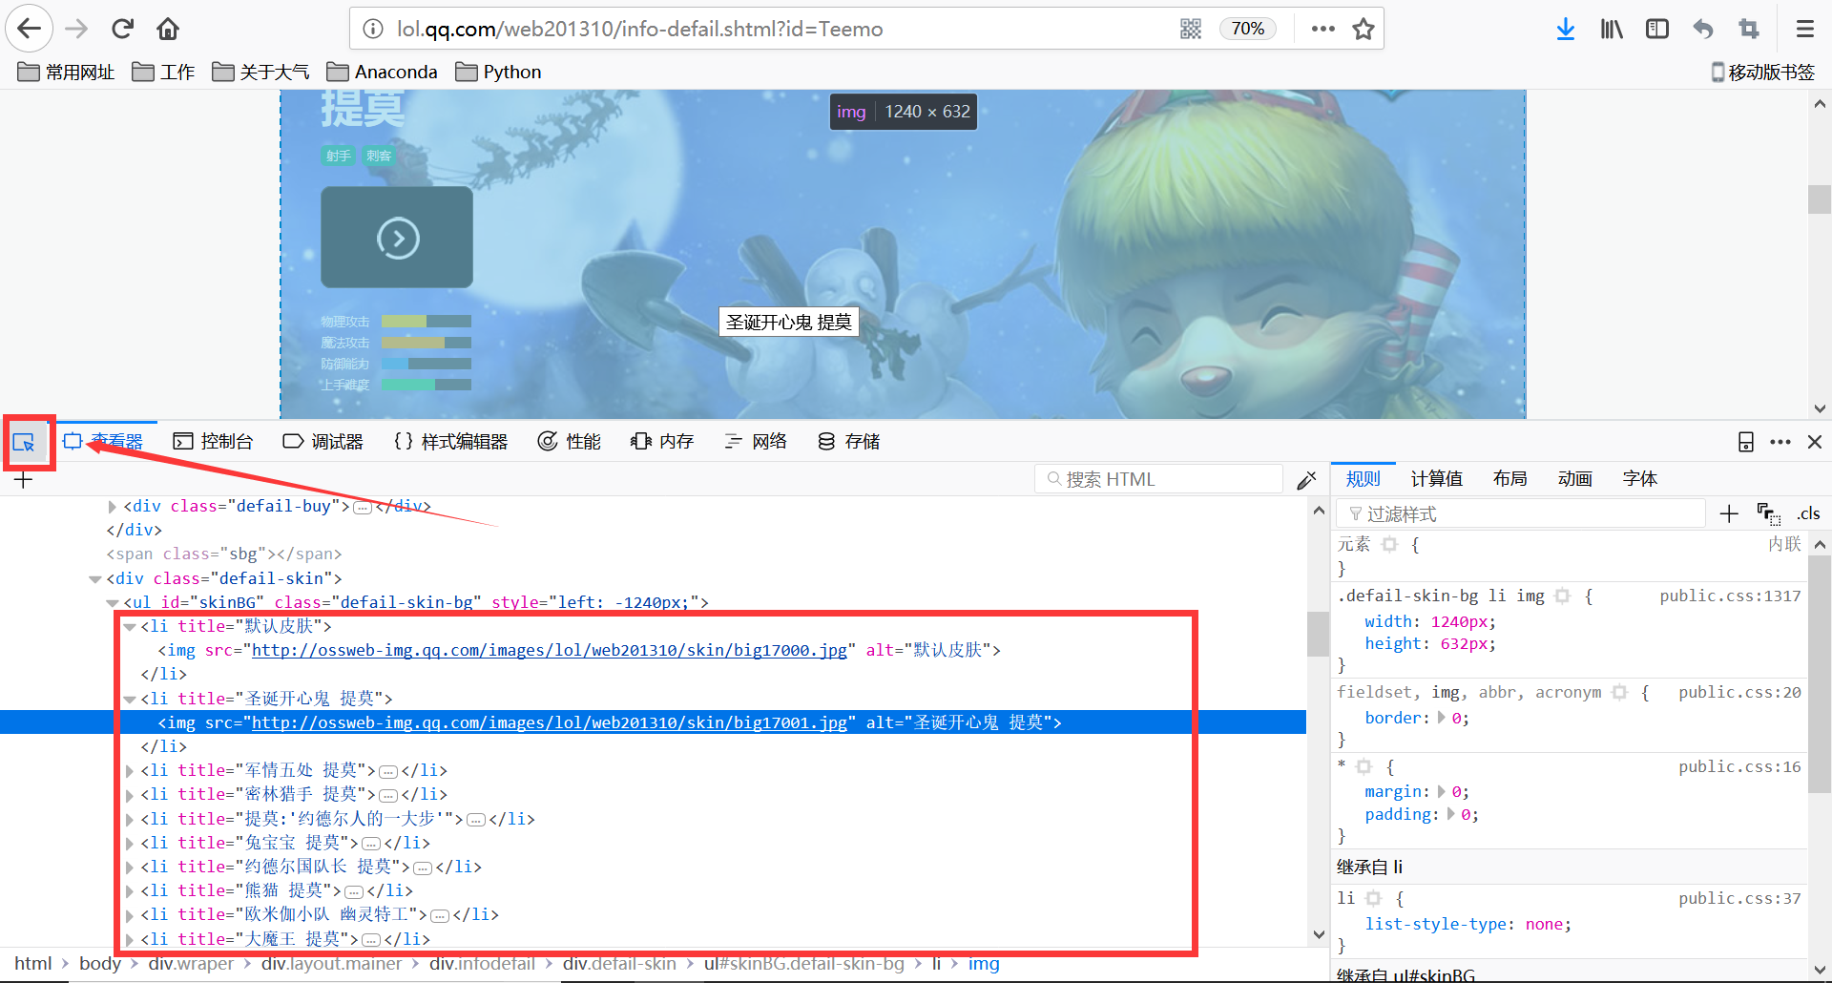Viewport: 1832px width, 983px height.
Task: Play the champion video thumbnail
Action: (397, 238)
